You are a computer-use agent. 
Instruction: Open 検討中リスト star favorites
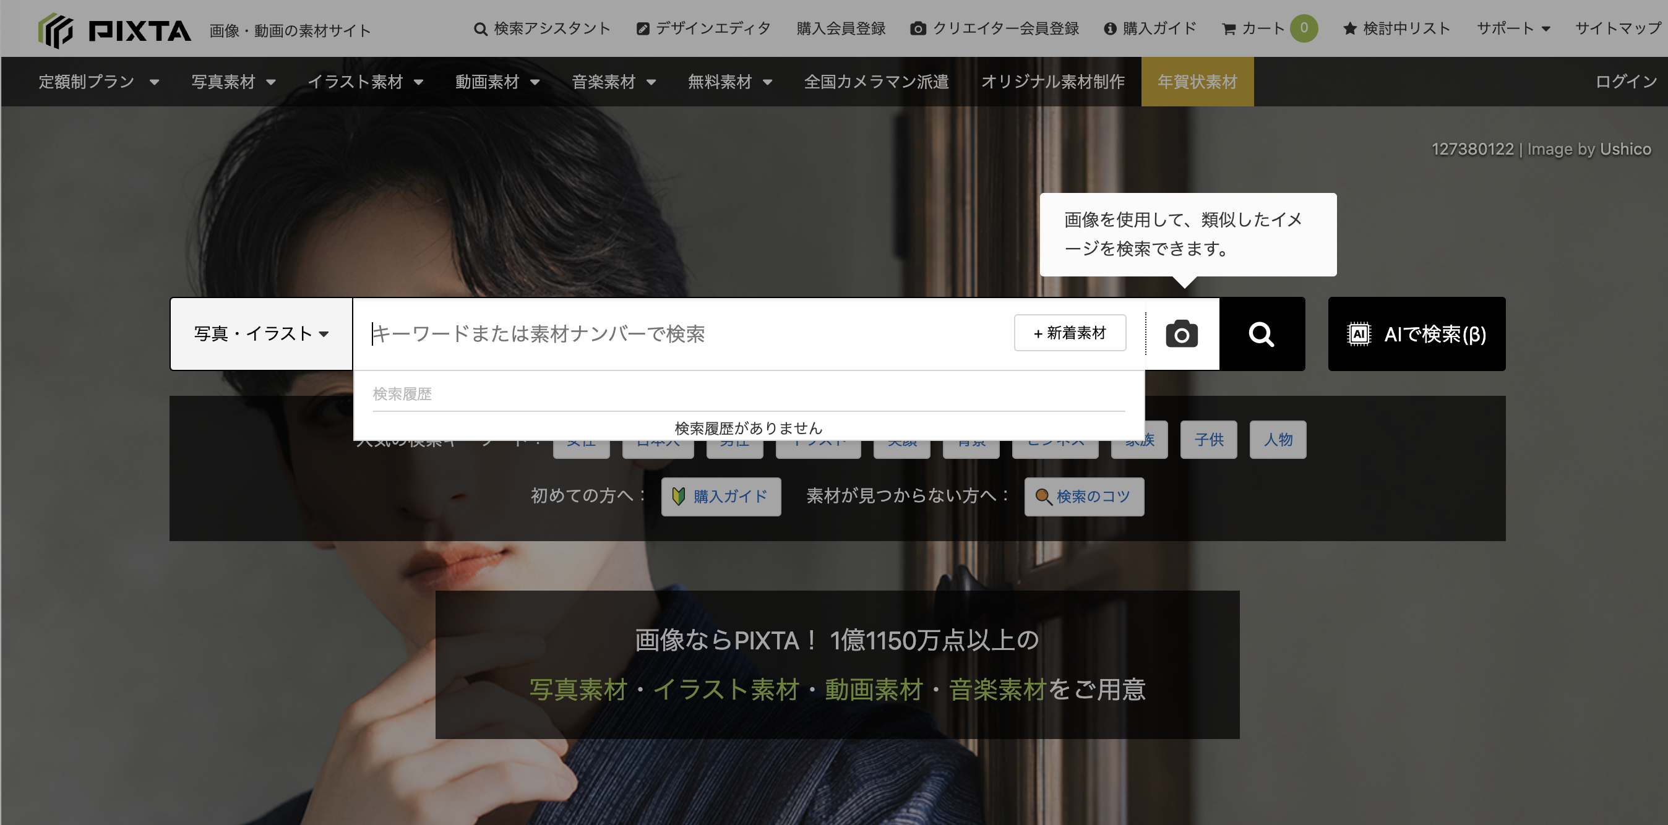coord(1396,28)
